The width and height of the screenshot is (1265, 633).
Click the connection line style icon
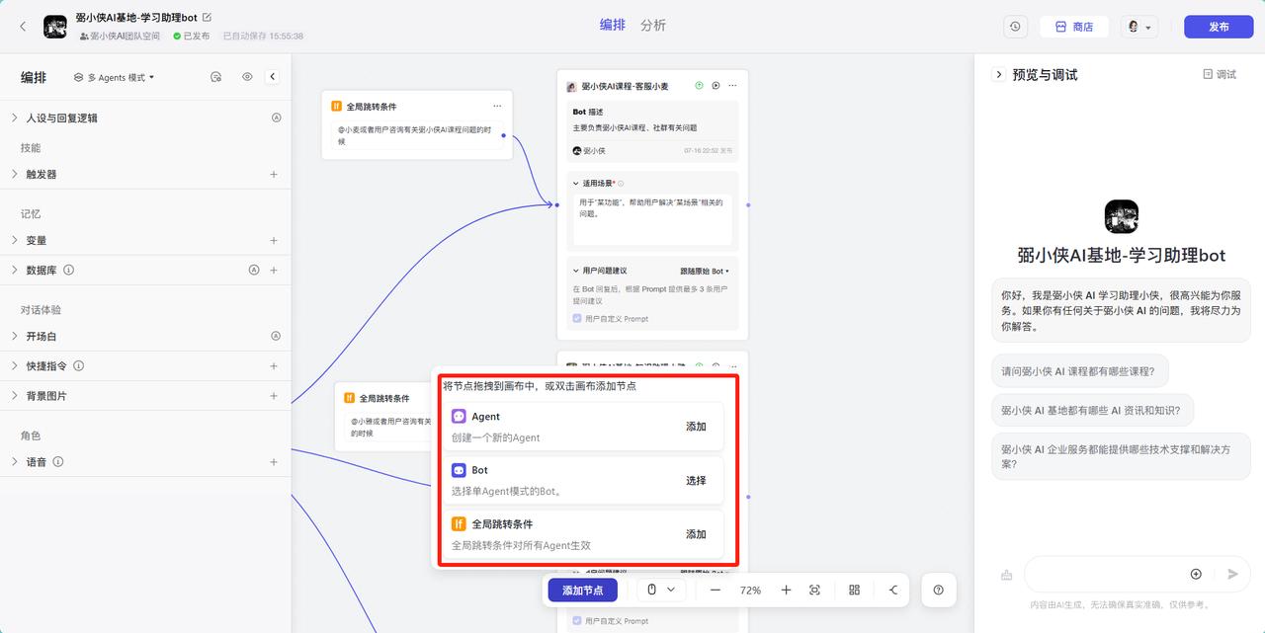tap(893, 590)
